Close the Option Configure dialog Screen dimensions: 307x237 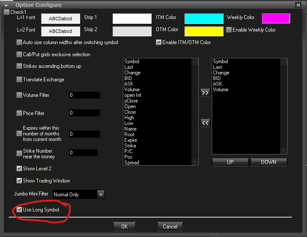(x=298, y=5)
